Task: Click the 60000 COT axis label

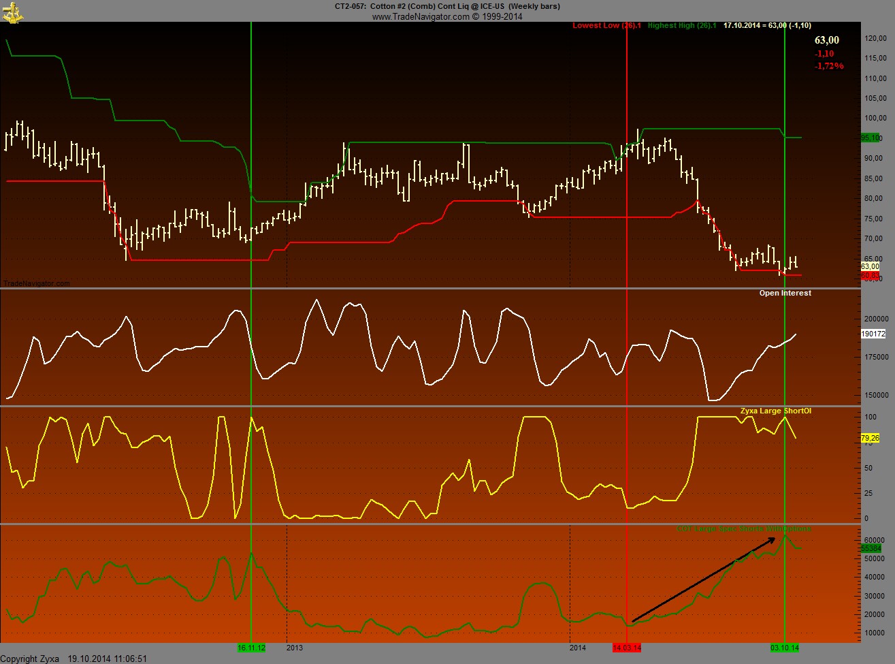Action: [x=873, y=541]
